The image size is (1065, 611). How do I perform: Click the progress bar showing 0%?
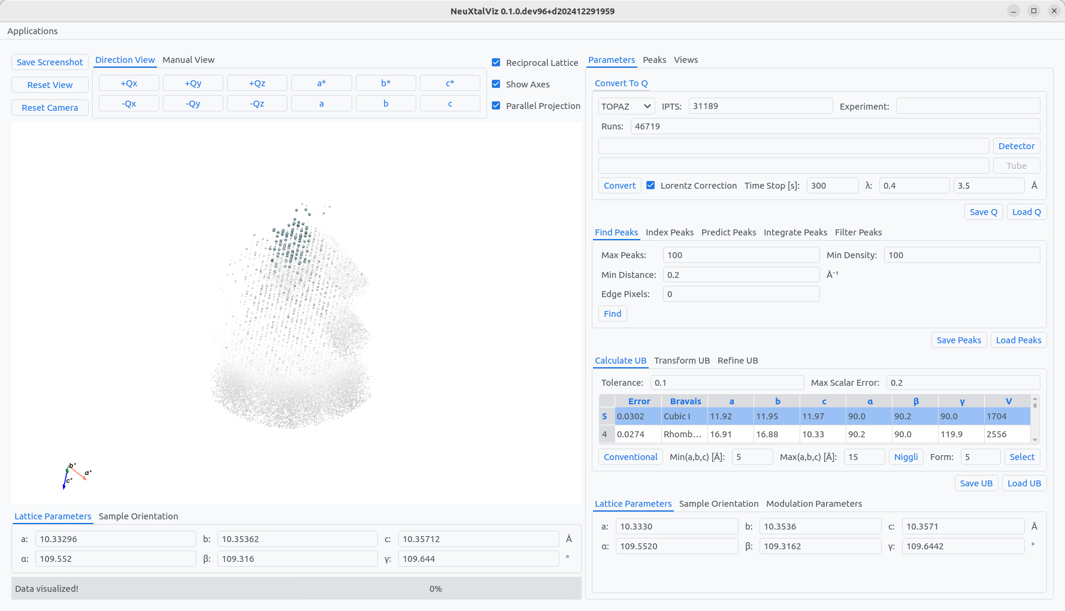[x=435, y=588]
